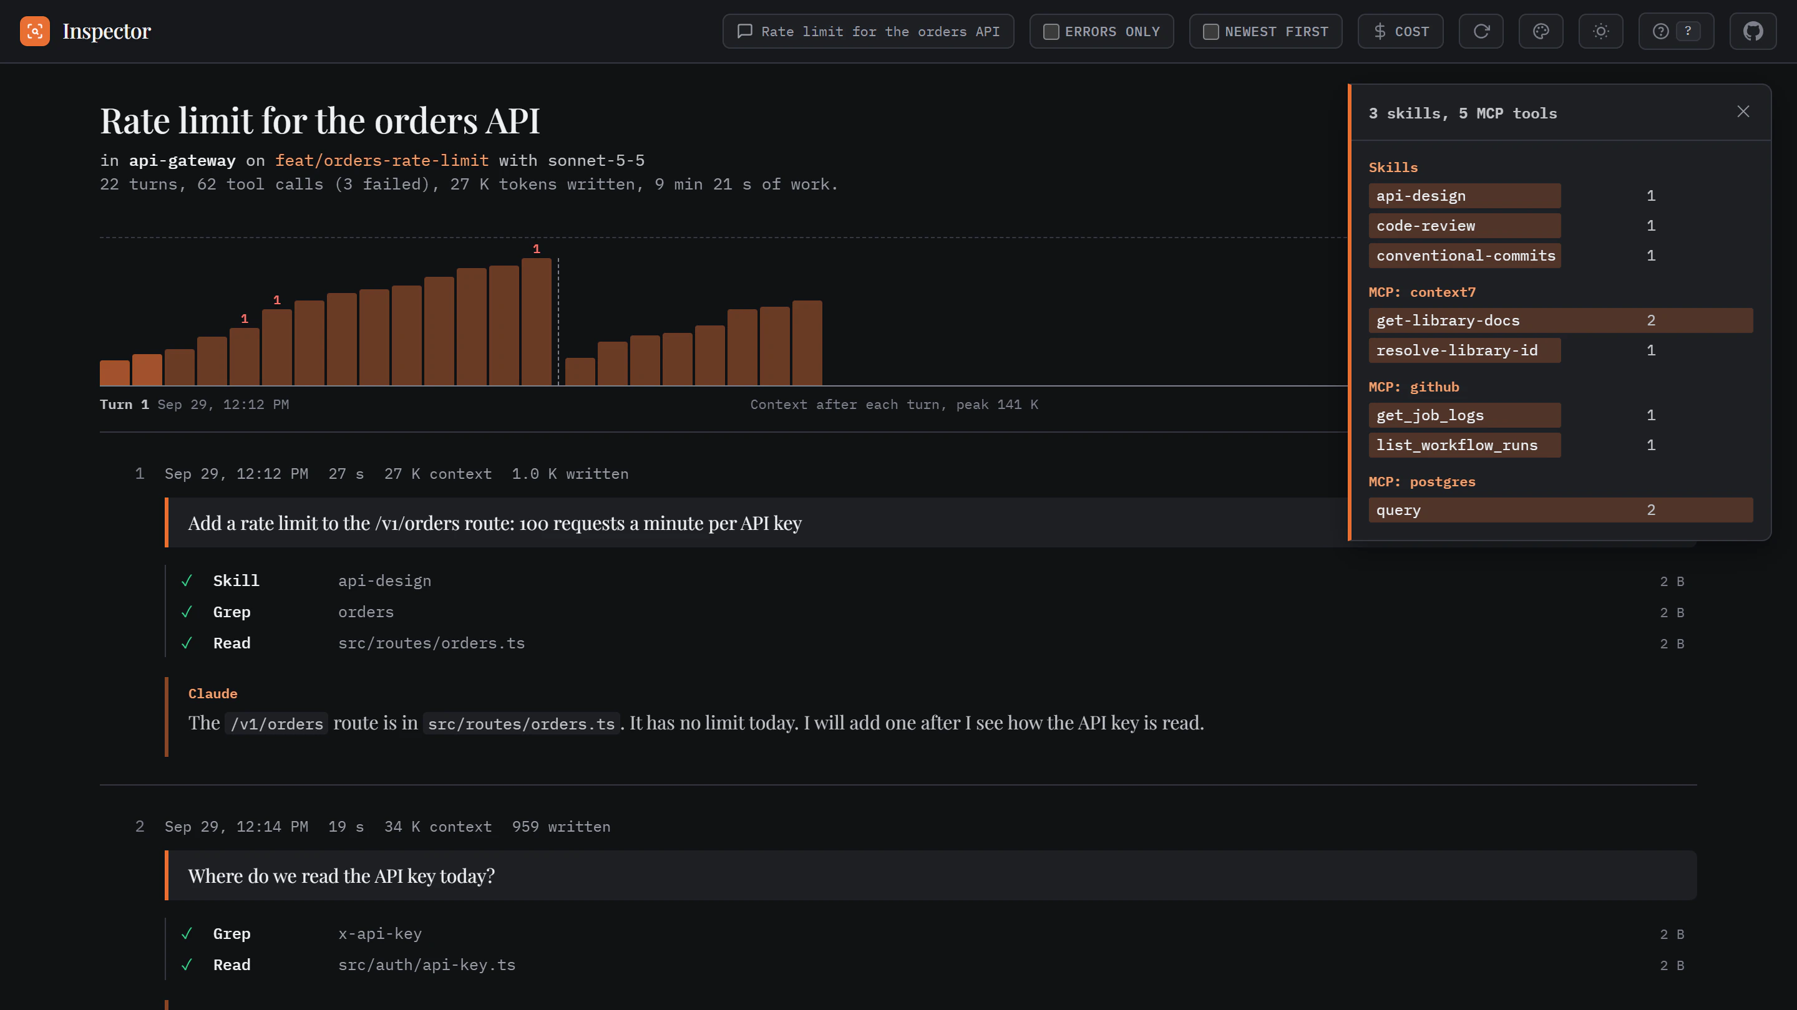Select the resolve-library-id tool row

click(x=1561, y=350)
